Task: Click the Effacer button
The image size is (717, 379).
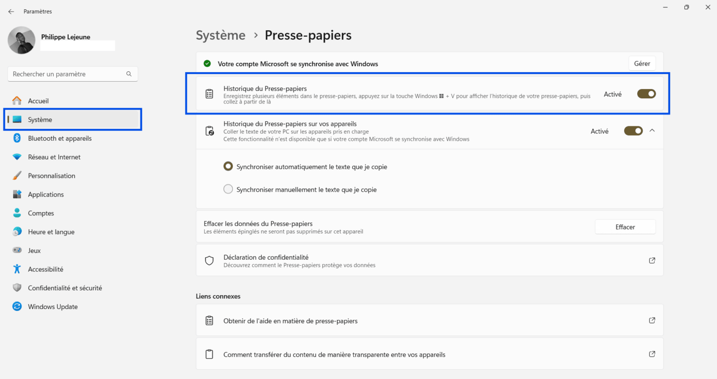Action: pos(625,227)
